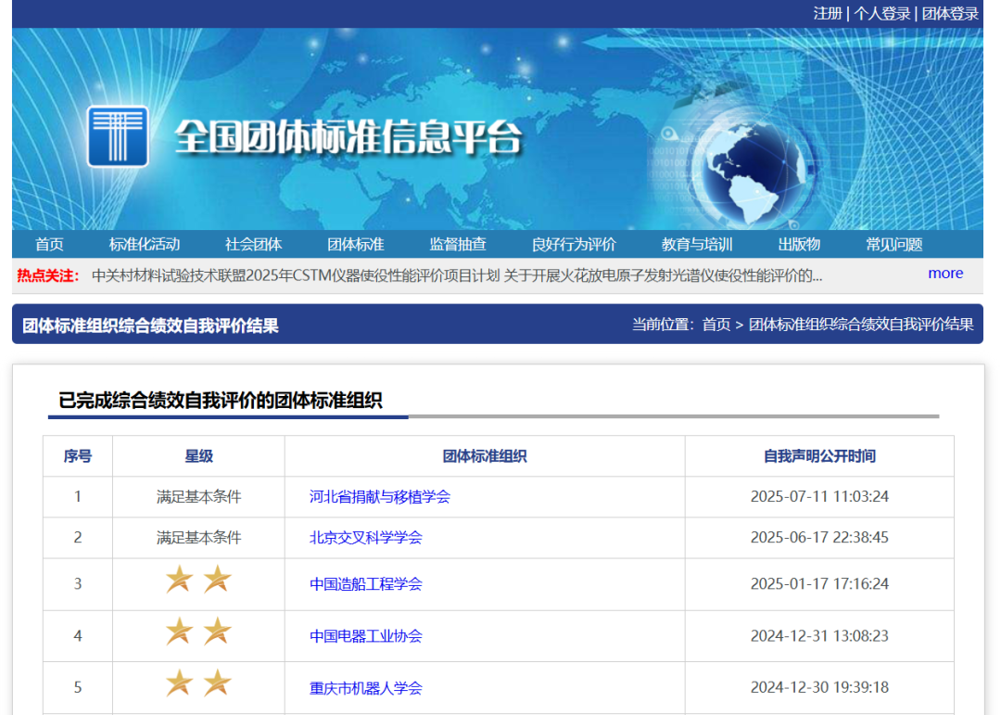Viewport: 1001px width, 715px height.
Task: Go to the 首页 nav menu item
Action: pyautogui.click(x=49, y=245)
